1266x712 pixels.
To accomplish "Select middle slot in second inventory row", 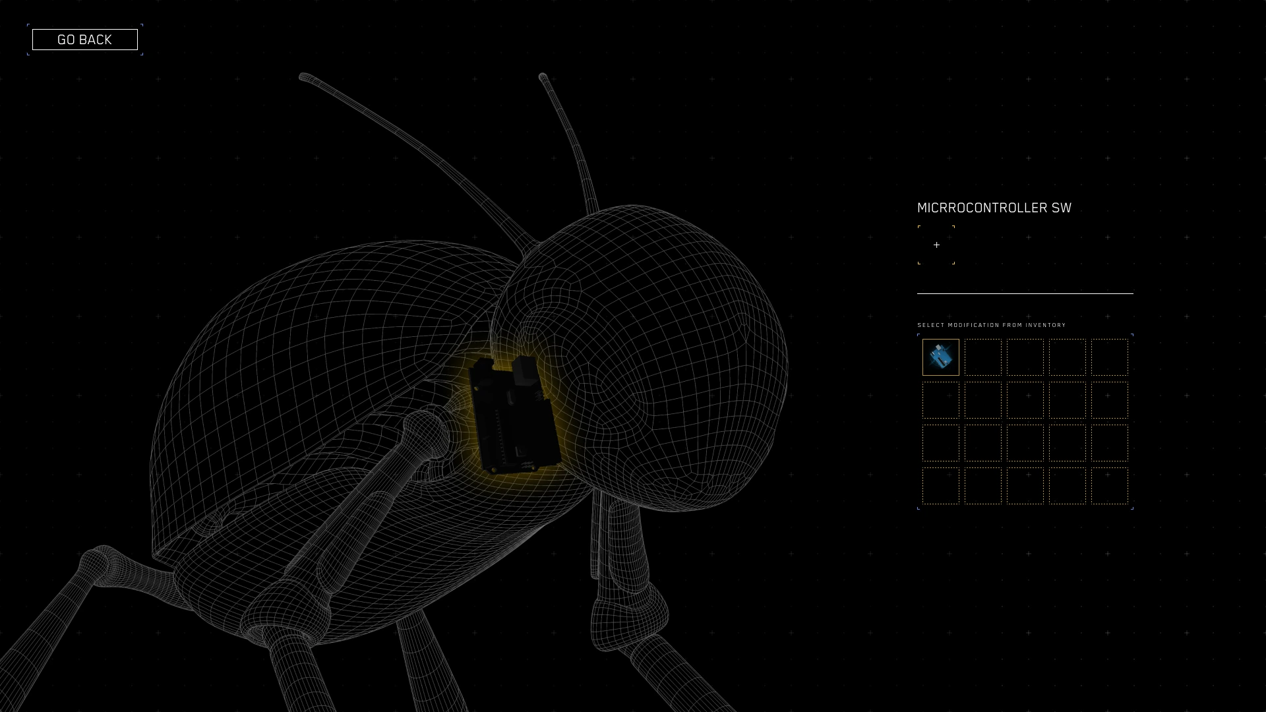I will click(x=1025, y=400).
